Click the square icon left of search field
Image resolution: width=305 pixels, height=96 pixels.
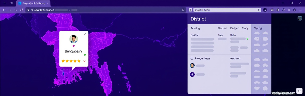point(190,10)
